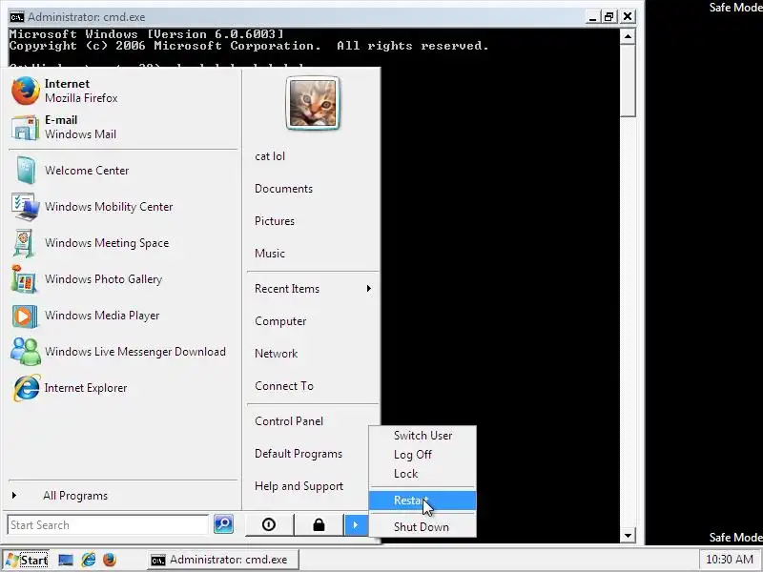Click Show Desktop quick launch icon
This screenshot has height=572, width=763.
click(x=66, y=560)
